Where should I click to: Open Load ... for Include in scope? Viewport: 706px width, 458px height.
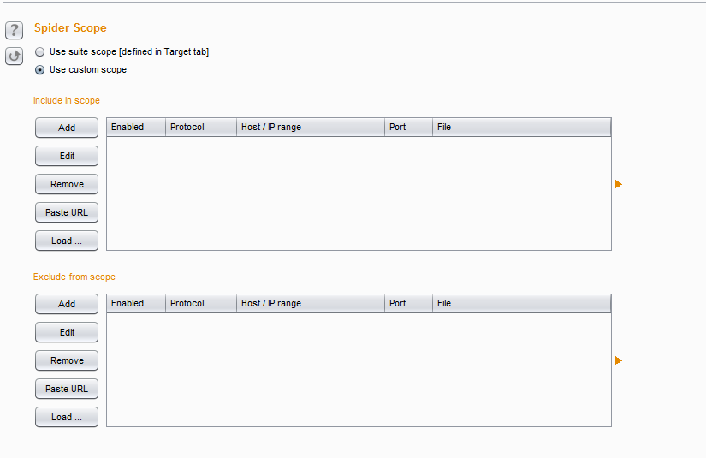point(67,241)
